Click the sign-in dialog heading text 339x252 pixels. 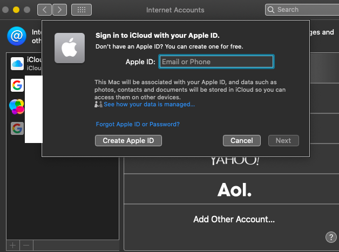point(158,36)
